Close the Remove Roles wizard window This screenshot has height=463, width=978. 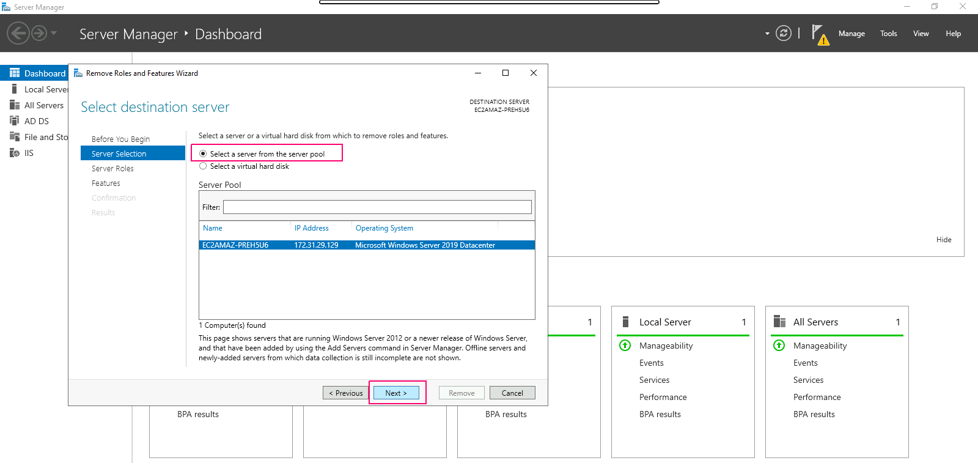534,73
